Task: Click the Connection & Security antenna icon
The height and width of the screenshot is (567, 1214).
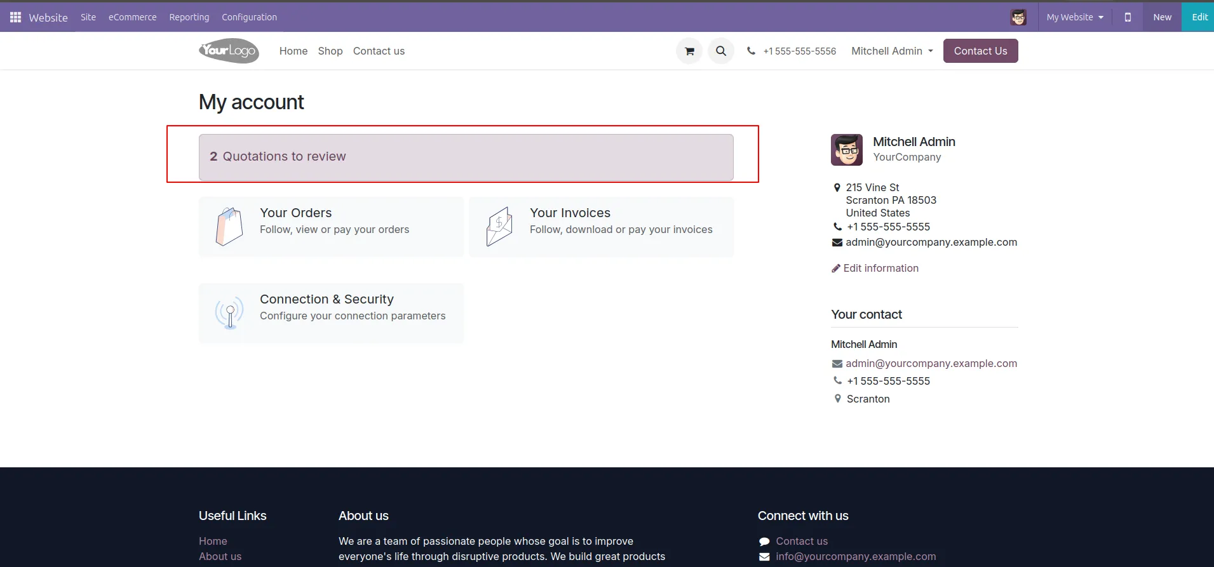Action: [229, 312]
